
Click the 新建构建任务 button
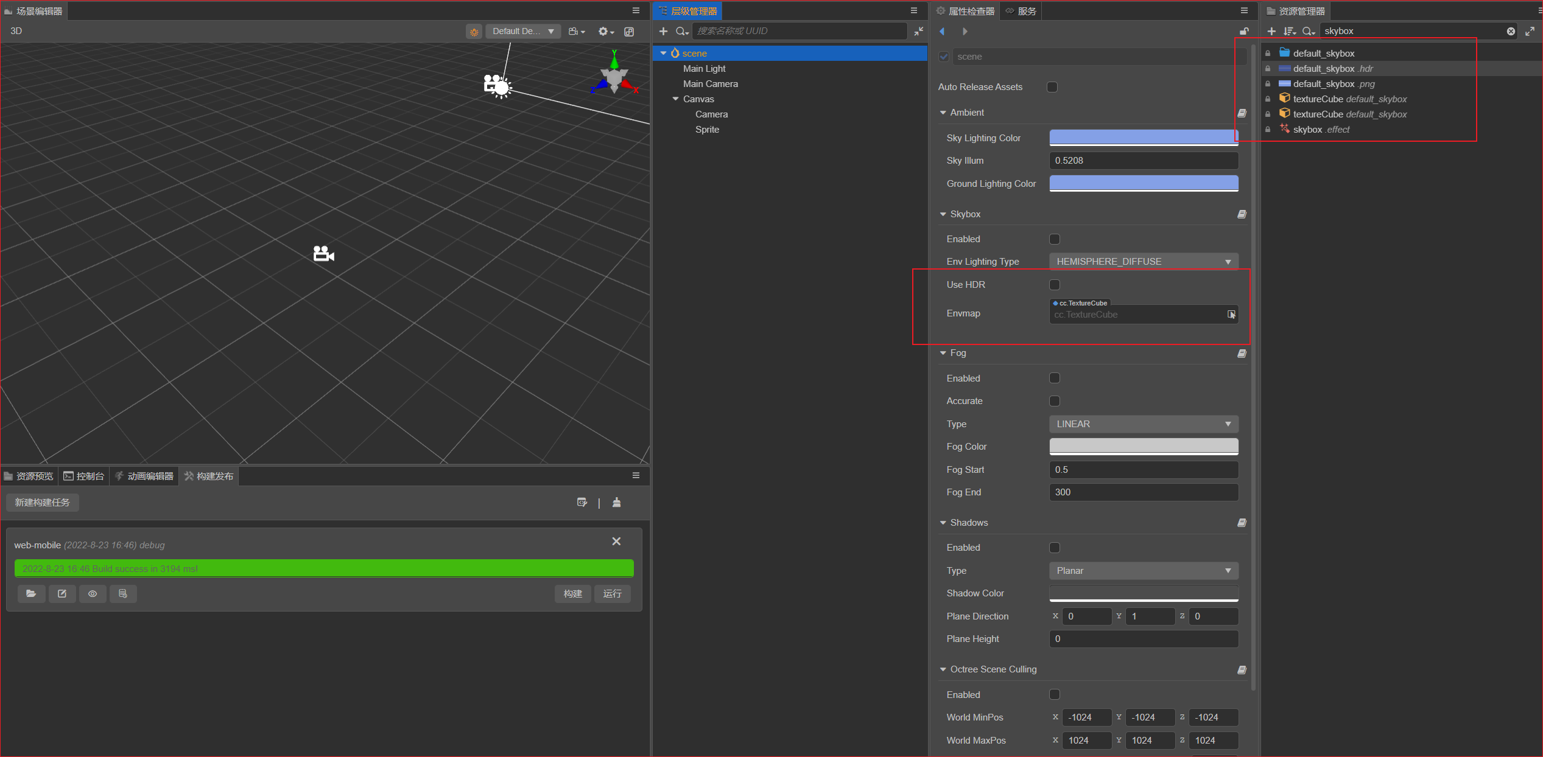[x=43, y=503]
